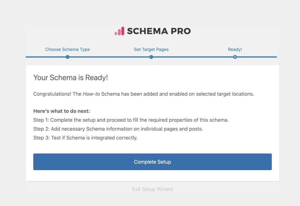Click progress bar segment after Ready! circle
This screenshot has width=300, height=206.
pos(257,57)
